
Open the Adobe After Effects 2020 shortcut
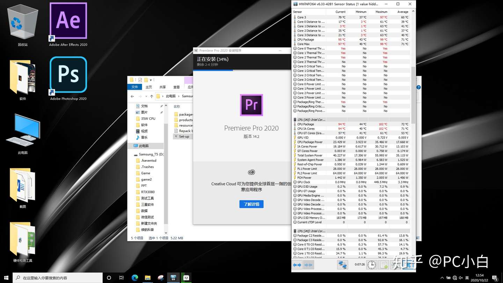pos(68,24)
